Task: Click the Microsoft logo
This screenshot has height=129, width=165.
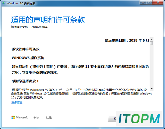Action: pos(20,117)
